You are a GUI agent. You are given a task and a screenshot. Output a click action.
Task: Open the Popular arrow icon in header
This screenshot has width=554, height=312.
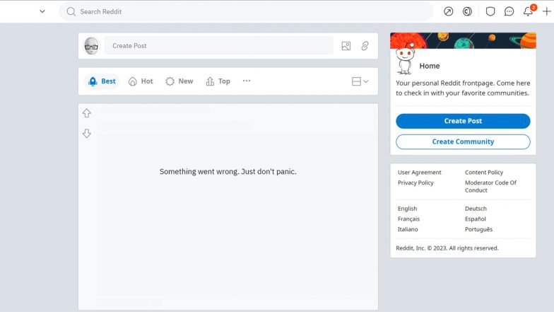point(448,11)
